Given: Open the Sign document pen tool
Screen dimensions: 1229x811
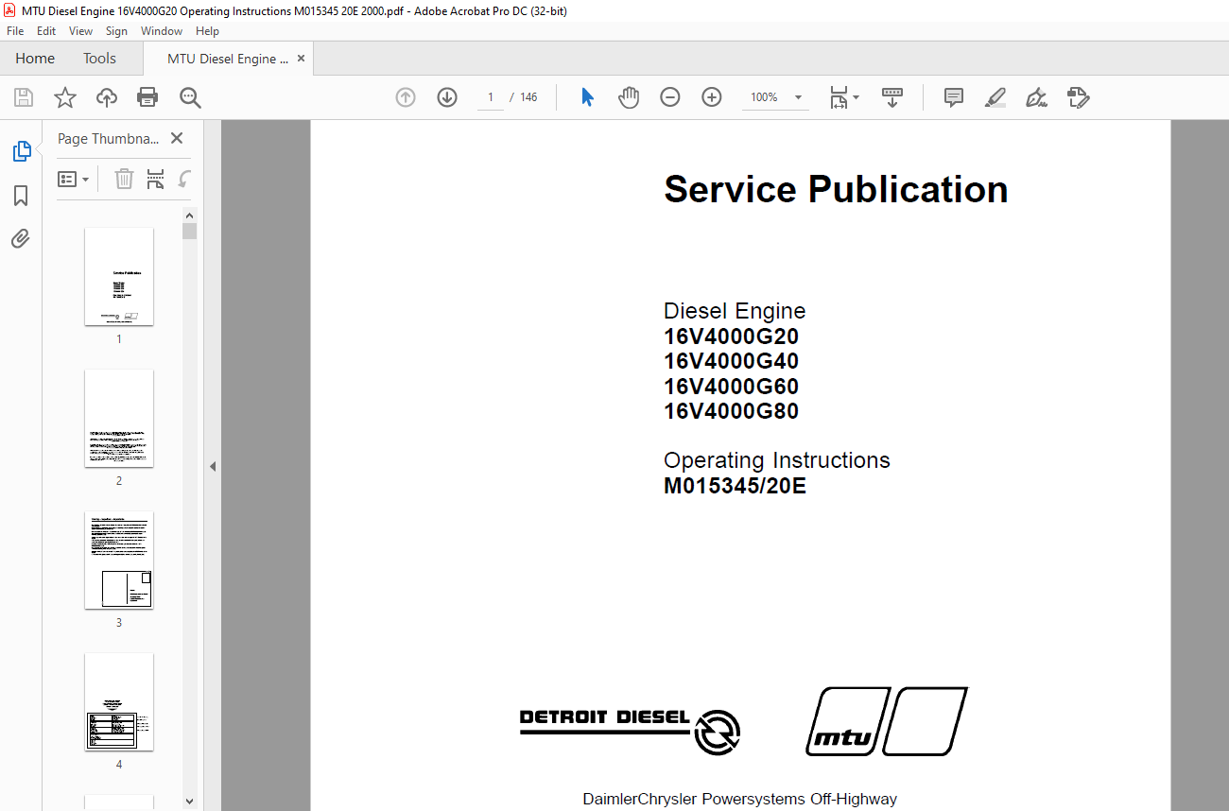Looking at the screenshot, I should point(1037,97).
